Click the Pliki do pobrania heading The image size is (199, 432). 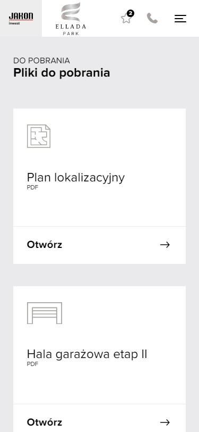[62, 73]
